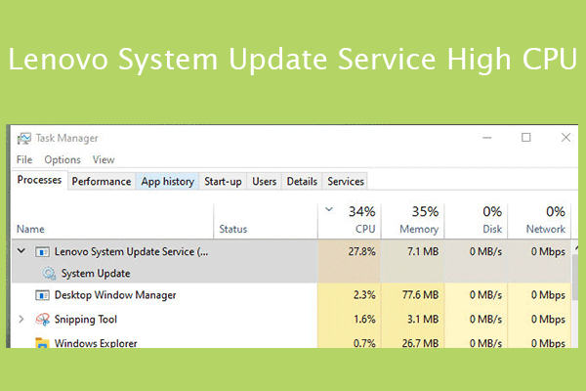The width and height of the screenshot is (586, 391).
Task: Click the 26.7 MB memory value
Action: click(x=420, y=343)
